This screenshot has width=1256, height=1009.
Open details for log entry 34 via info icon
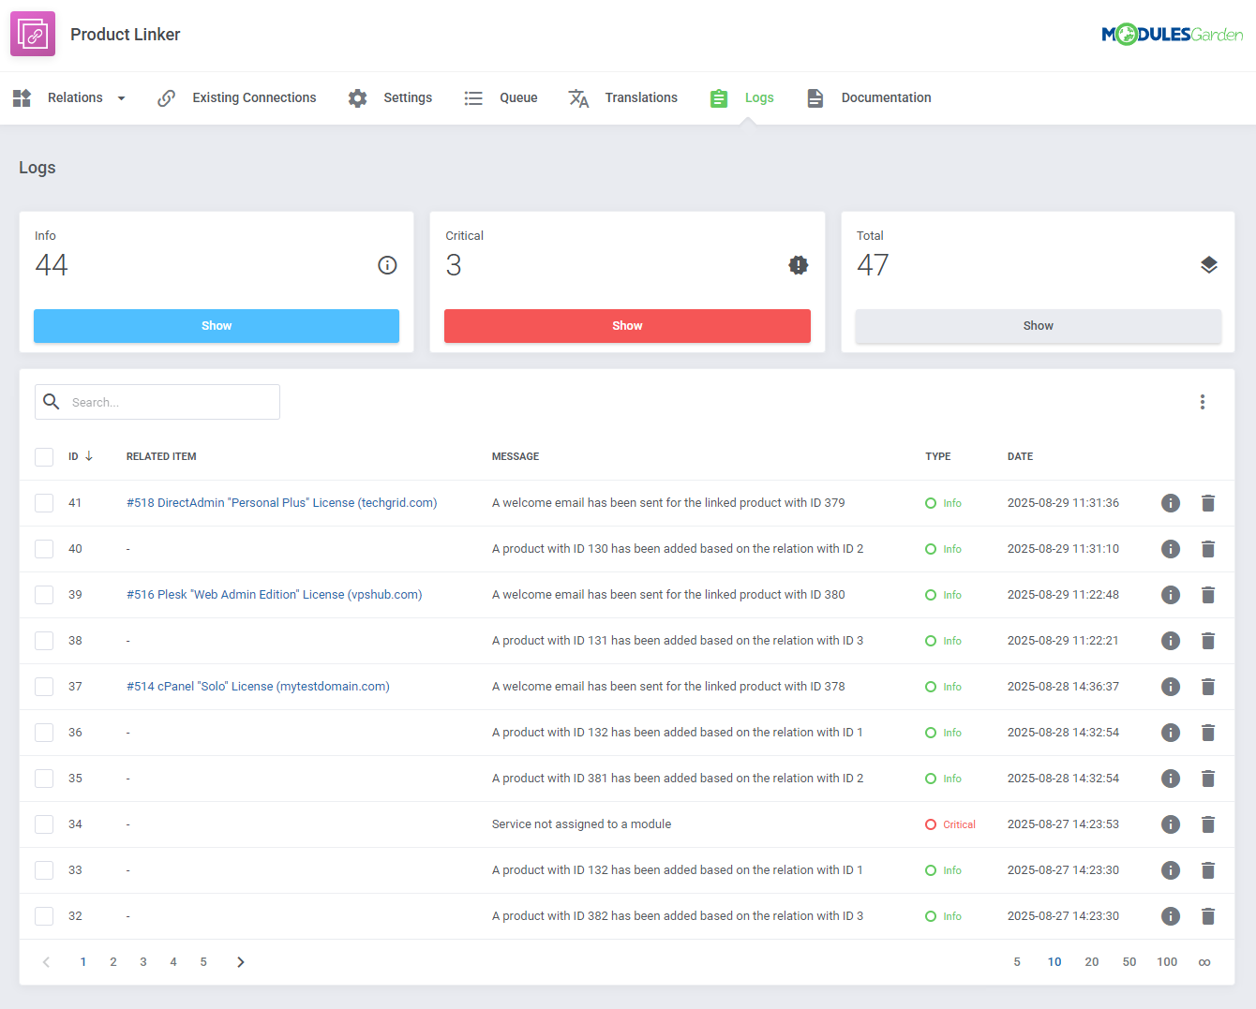click(1170, 824)
